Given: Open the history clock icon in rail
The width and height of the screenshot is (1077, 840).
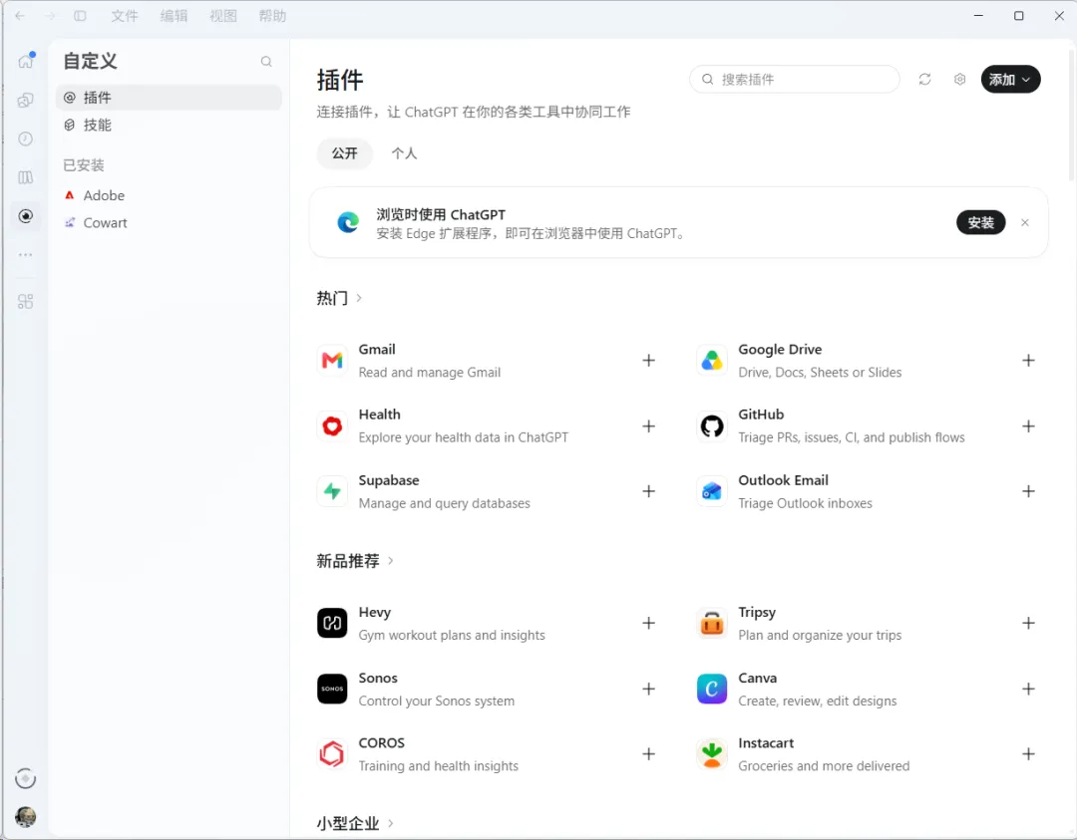Looking at the screenshot, I should 25,139.
